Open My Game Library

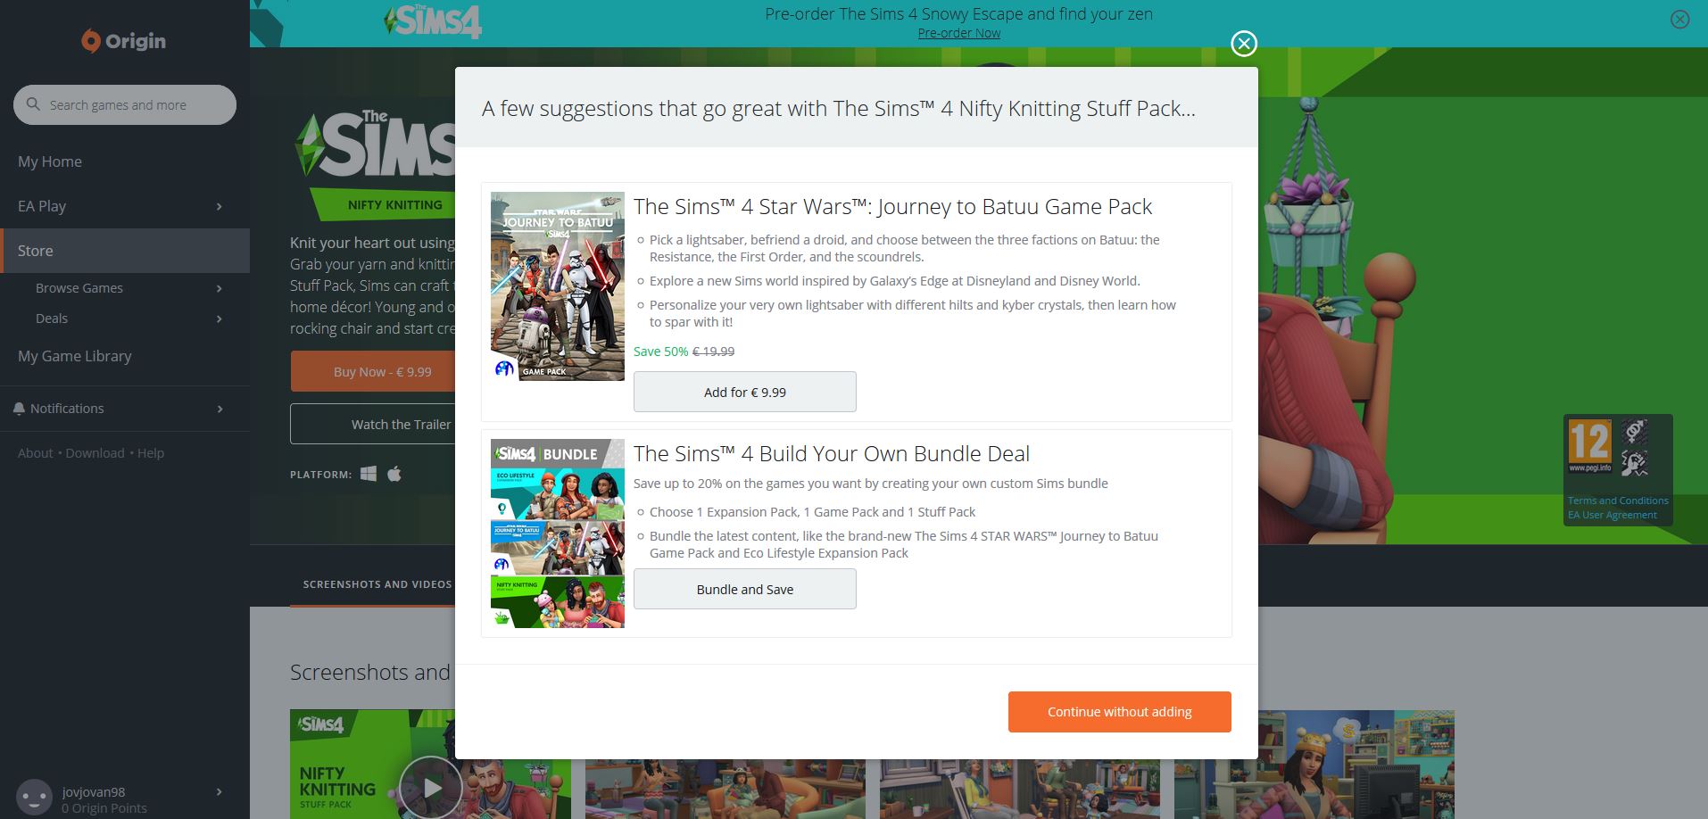[75, 356]
